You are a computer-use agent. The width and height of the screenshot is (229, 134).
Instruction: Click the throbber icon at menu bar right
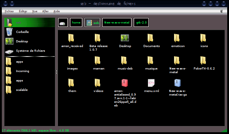coord(221,11)
